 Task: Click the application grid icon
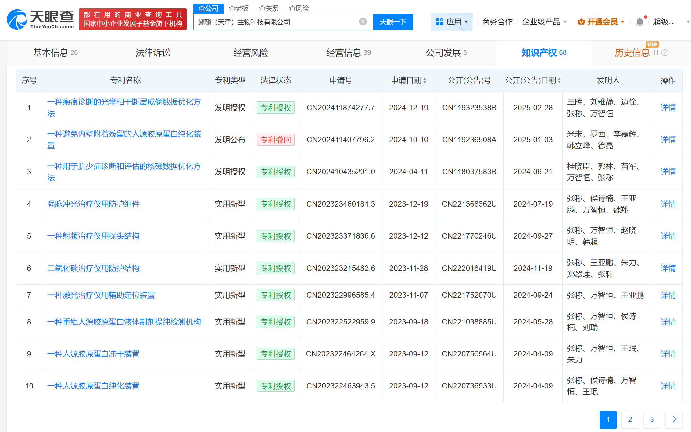pyautogui.click(x=439, y=22)
